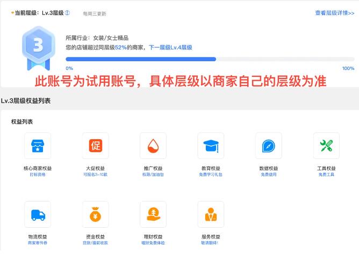Viewport: 359px width, 259px height.
Task: Click the 免费工具 link
Action: coord(326,175)
